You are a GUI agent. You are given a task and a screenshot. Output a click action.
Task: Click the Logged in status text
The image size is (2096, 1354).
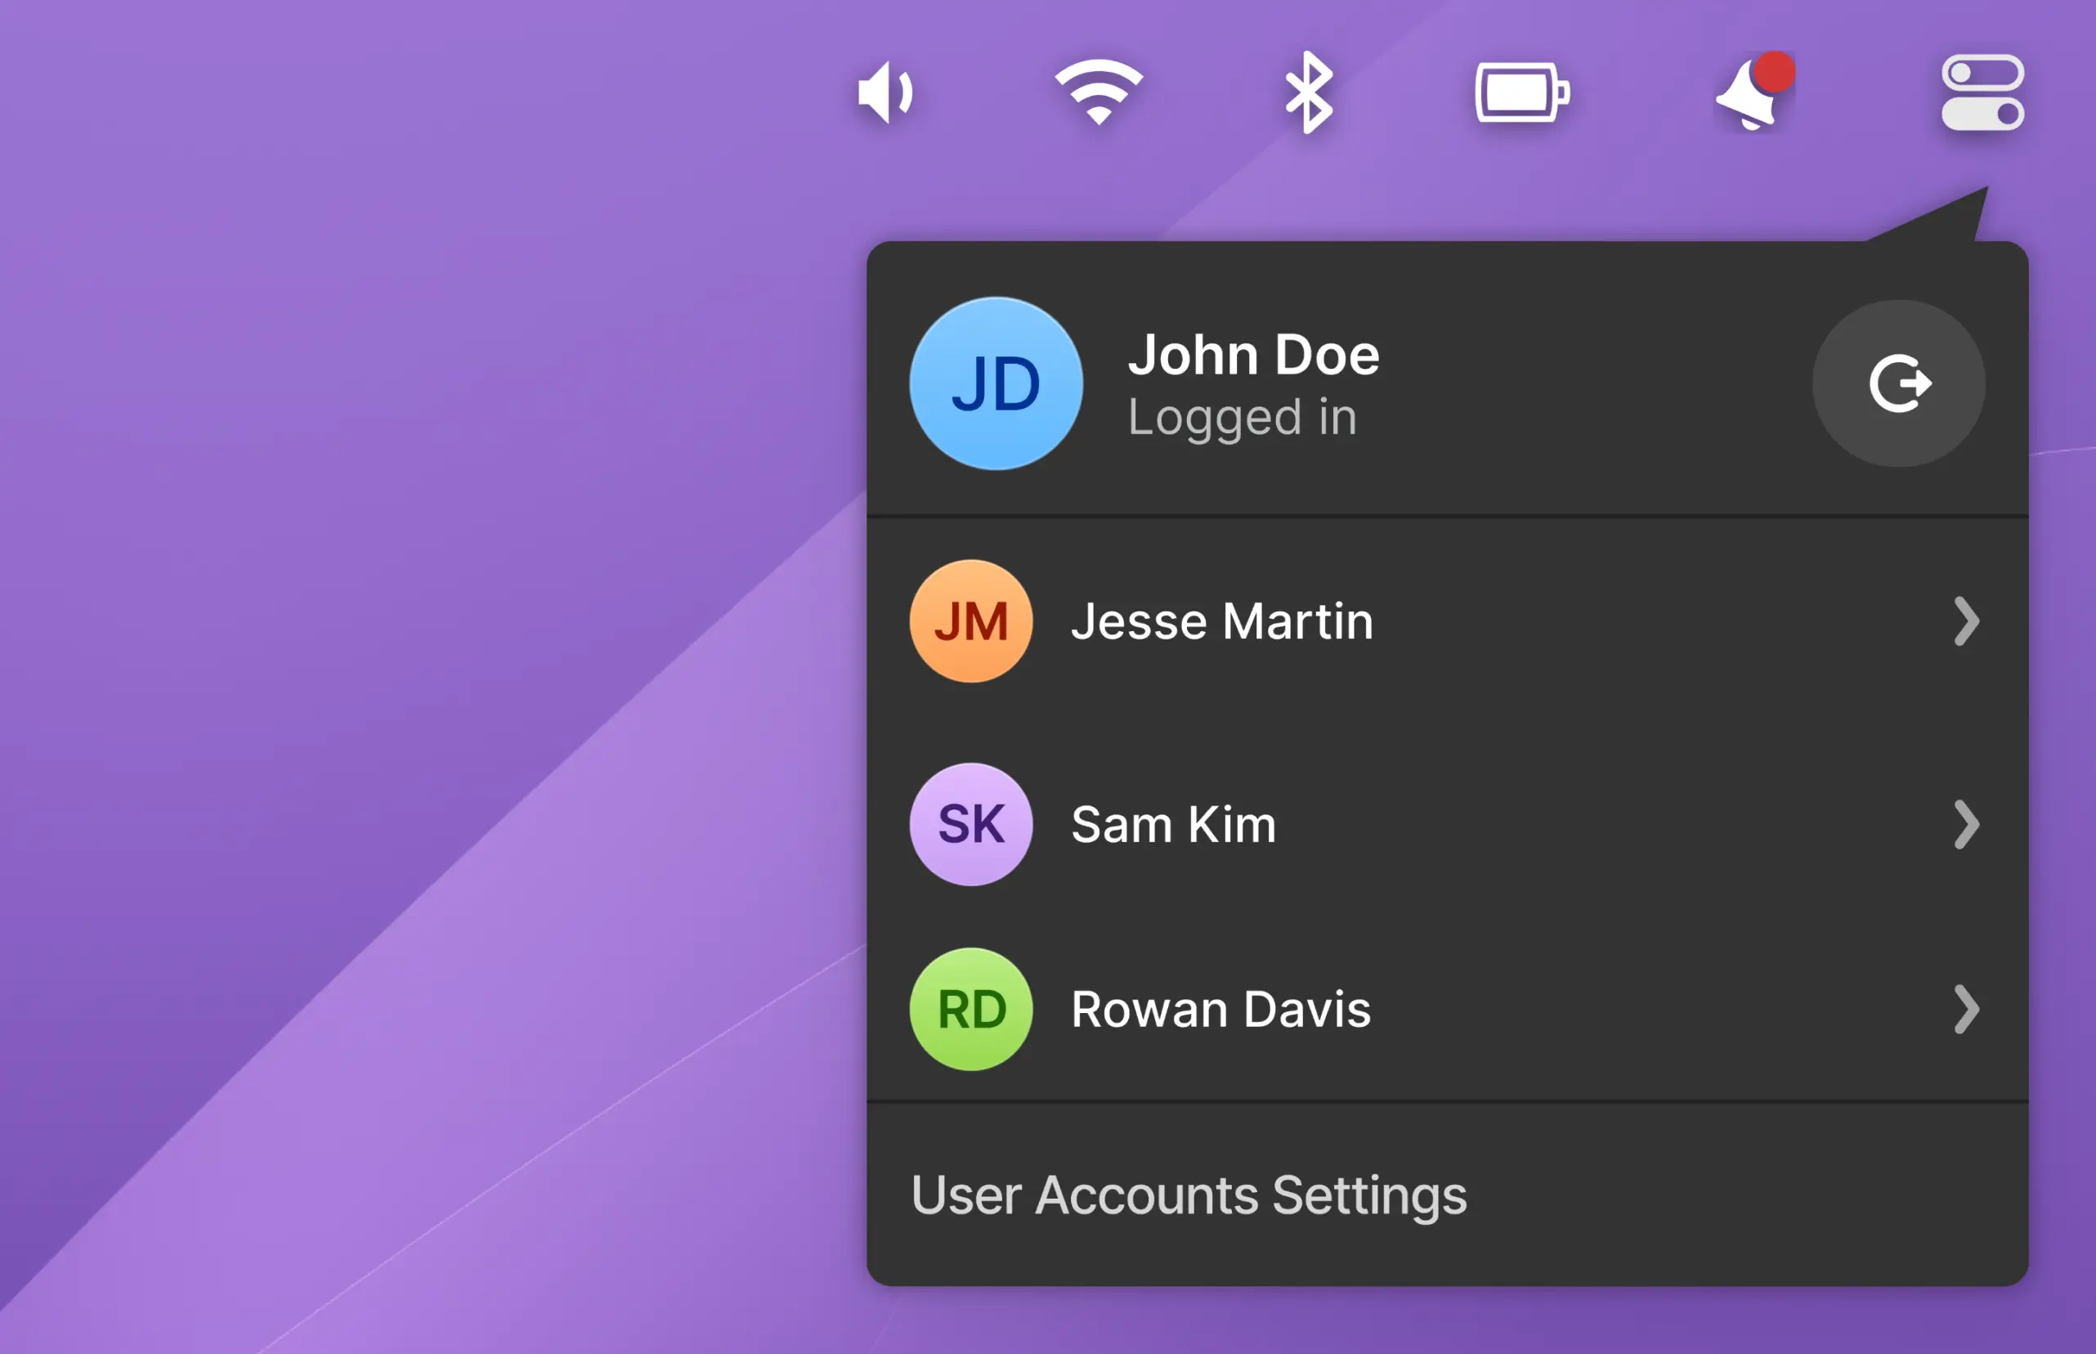click(1242, 418)
